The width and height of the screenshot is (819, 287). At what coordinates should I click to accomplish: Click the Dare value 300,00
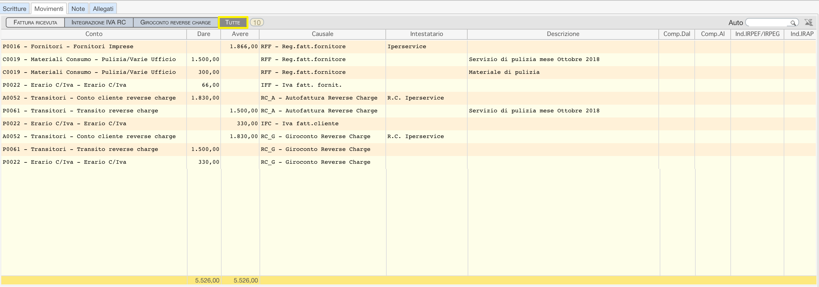209,72
